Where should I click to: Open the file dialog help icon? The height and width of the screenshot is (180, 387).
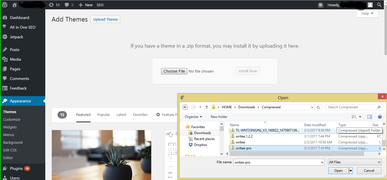coord(380,117)
